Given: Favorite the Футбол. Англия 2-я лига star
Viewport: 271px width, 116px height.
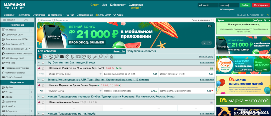Looking at the screenshot, I should tap(43, 63).
